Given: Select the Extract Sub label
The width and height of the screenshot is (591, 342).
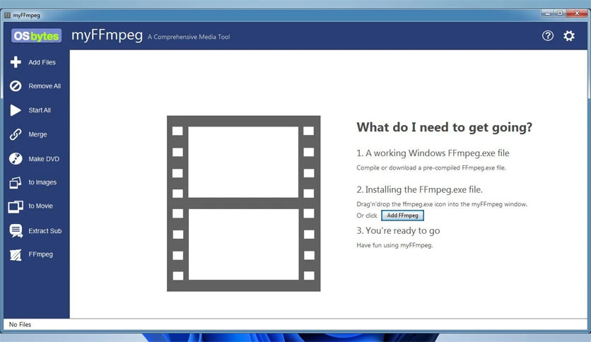Looking at the screenshot, I should [45, 231].
